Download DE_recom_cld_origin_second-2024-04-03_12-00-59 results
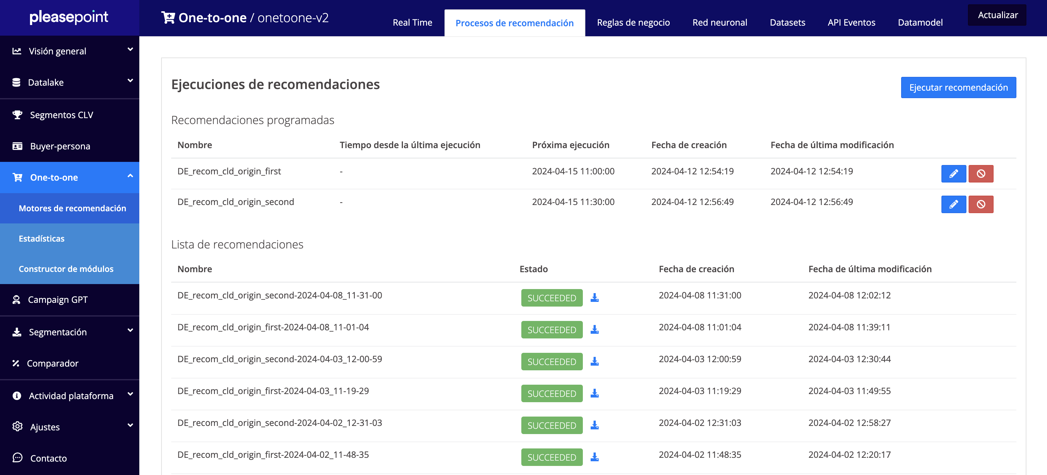Screen dimensions: 1047x475 594,362
